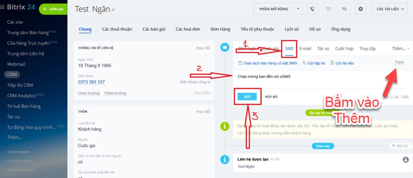Select the E-mail tab in timeline
Image resolution: width=413 pixels, height=178 pixels.
305,49
